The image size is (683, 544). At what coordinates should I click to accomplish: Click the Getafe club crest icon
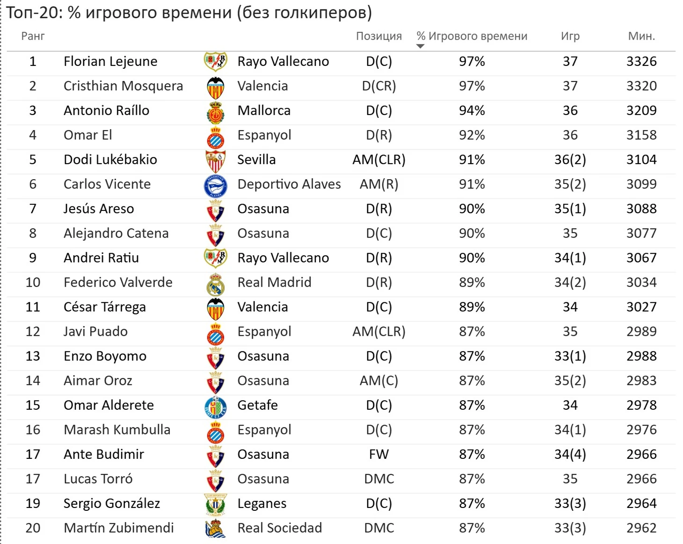(216, 406)
